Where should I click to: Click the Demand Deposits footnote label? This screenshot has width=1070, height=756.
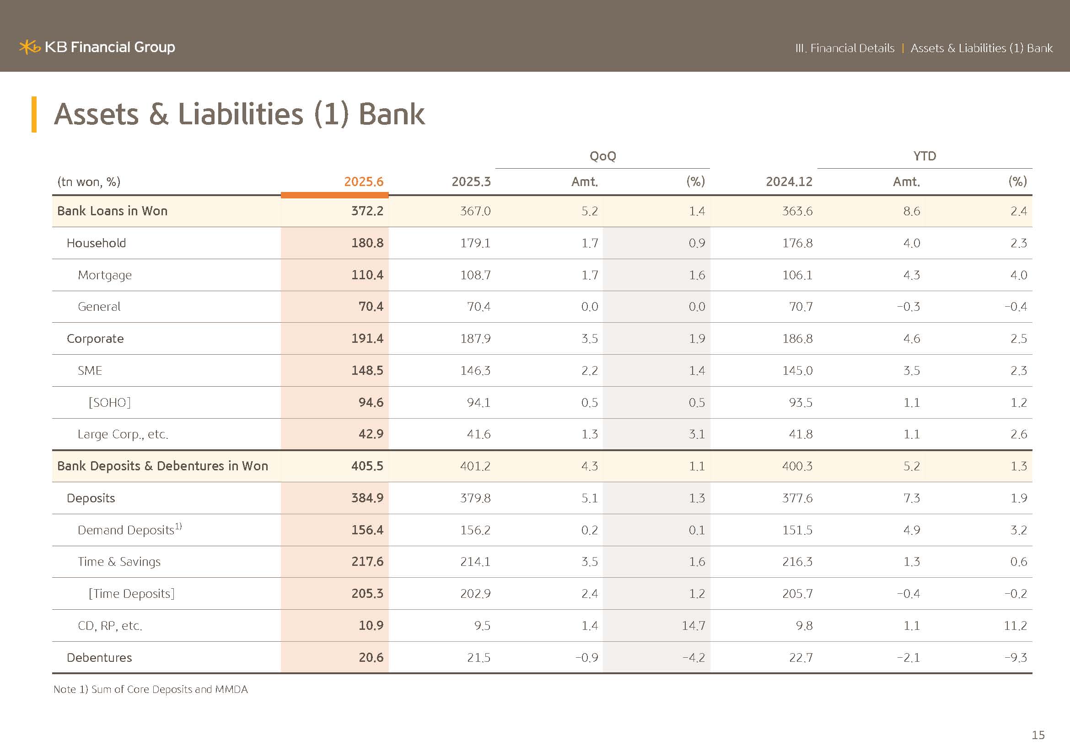point(129,530)
